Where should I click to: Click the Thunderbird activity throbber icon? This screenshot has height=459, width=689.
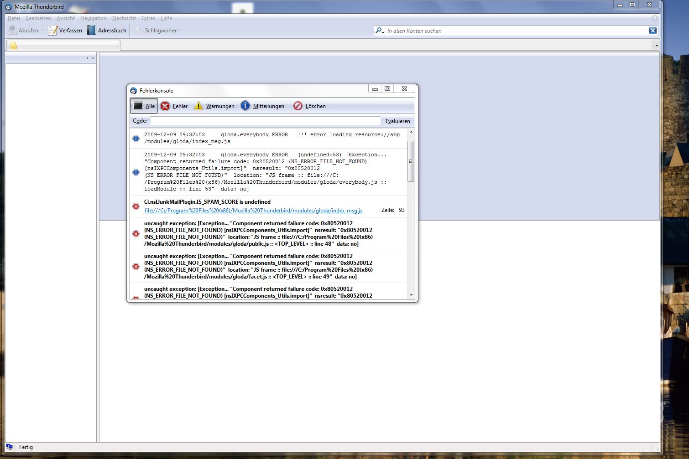pyautogui.click(x=655, y=18)
